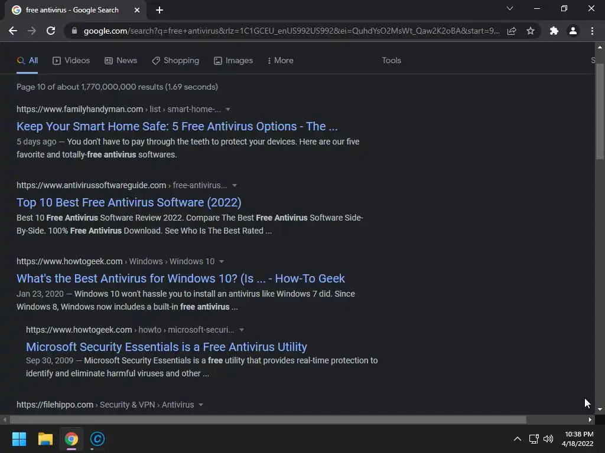The height and width of the screenshot is (453, 605).
Task: Expand filehippo.com result options arrow
Action: [201, 405]
